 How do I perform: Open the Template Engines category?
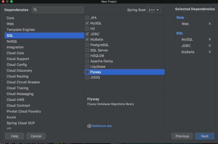[44, 30]
